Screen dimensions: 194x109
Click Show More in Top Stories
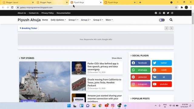pos(117,58)
